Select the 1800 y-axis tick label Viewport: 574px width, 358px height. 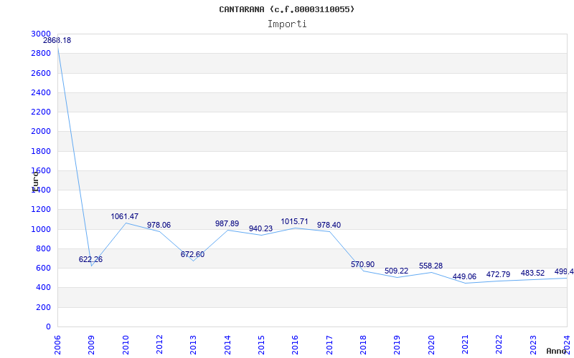41,151
